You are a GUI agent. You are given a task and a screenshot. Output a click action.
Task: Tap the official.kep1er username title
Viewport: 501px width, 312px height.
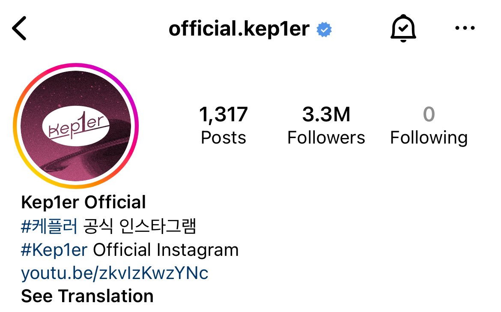click(239, 29)
